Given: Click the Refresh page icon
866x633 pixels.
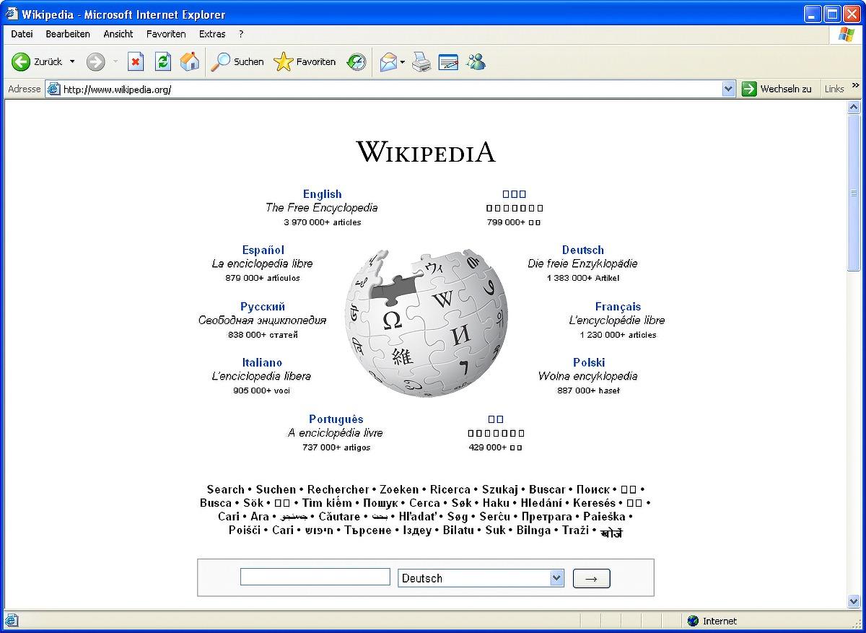Looking at the screenshot, I should tap(163, 61).
